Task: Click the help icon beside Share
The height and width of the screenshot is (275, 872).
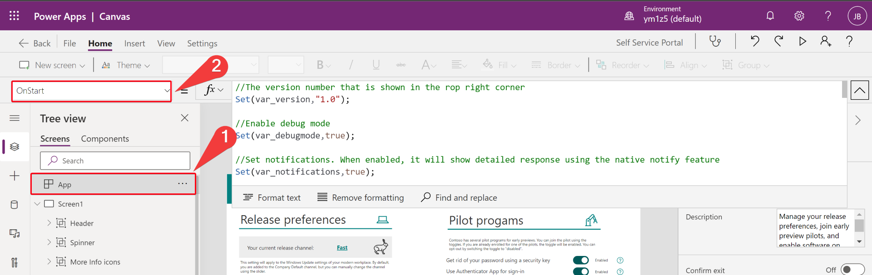Action: pyautogui.click(x=849, y=41)
